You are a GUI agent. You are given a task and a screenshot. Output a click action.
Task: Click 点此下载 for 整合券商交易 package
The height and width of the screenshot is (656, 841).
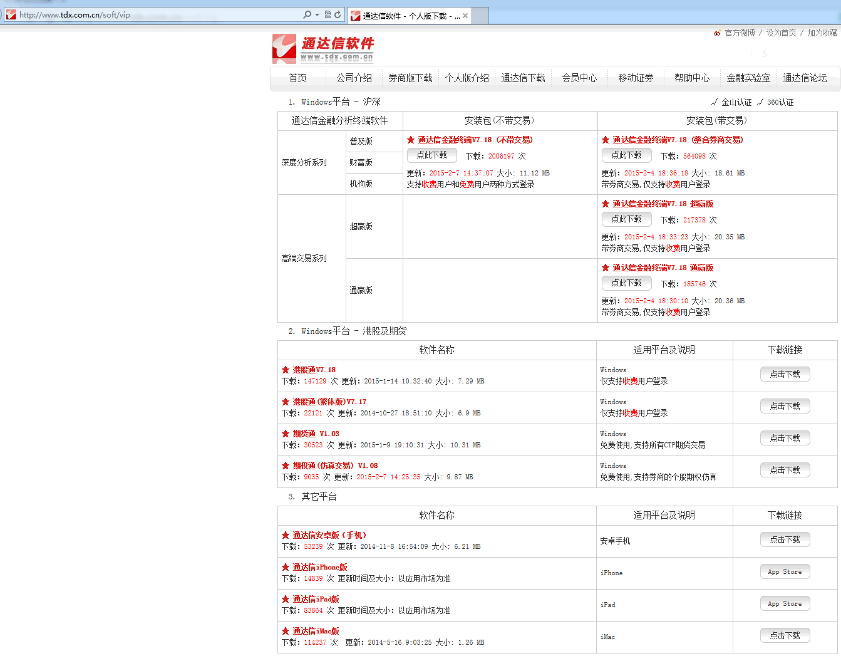tap(627, 155)
